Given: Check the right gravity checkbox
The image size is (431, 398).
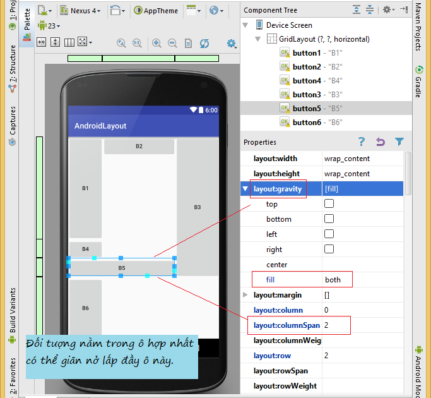Looking at the screenshot, I should tap(329, 249).
